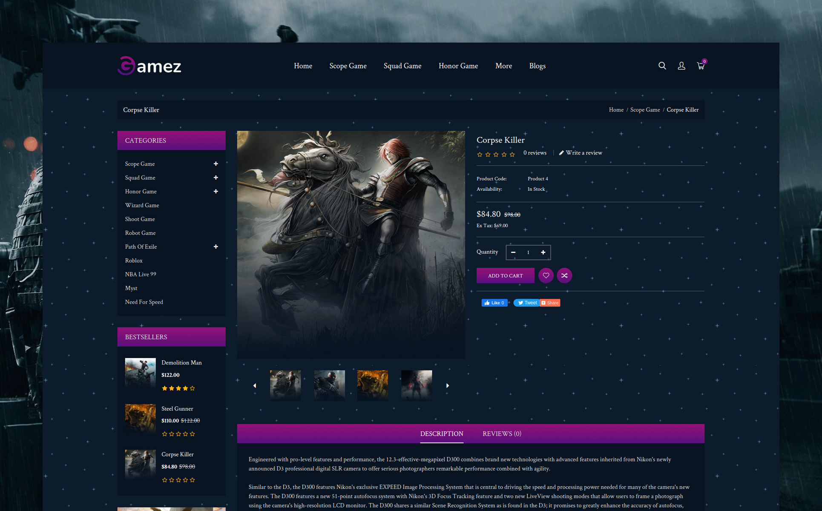Click the main Corpse Killer product image
The image size is (822, 511).
[351, 244]
